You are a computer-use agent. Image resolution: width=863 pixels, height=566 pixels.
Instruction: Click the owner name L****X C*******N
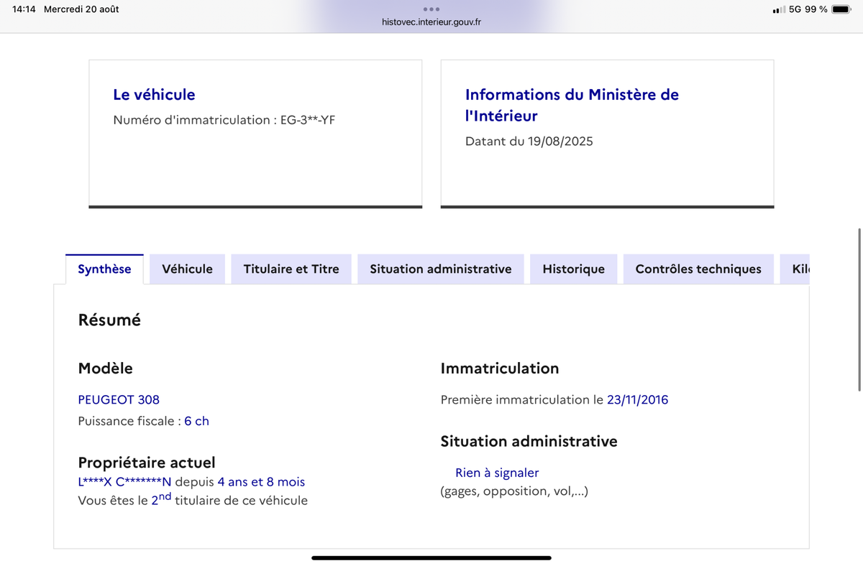coord(124,482)
